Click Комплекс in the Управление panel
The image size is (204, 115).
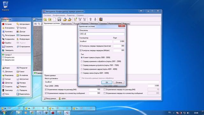point(8,32)
